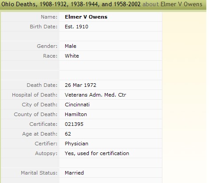Click the Autopsy value Yes, used for certification
This screenshot has height=183, width=209.
[x=97, y=153]
